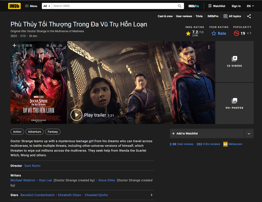Open Elizabeth Olsen's page
Screen dimensions: 262x202
click(70, 195)
